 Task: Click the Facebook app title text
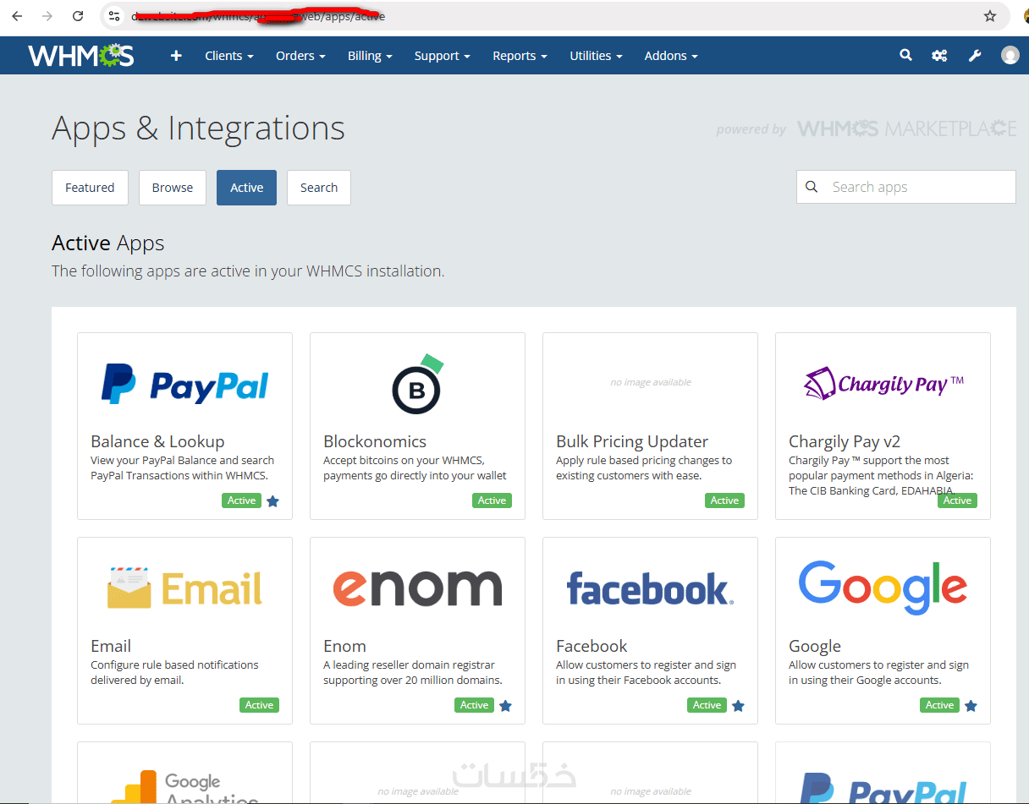click(592, 646)
